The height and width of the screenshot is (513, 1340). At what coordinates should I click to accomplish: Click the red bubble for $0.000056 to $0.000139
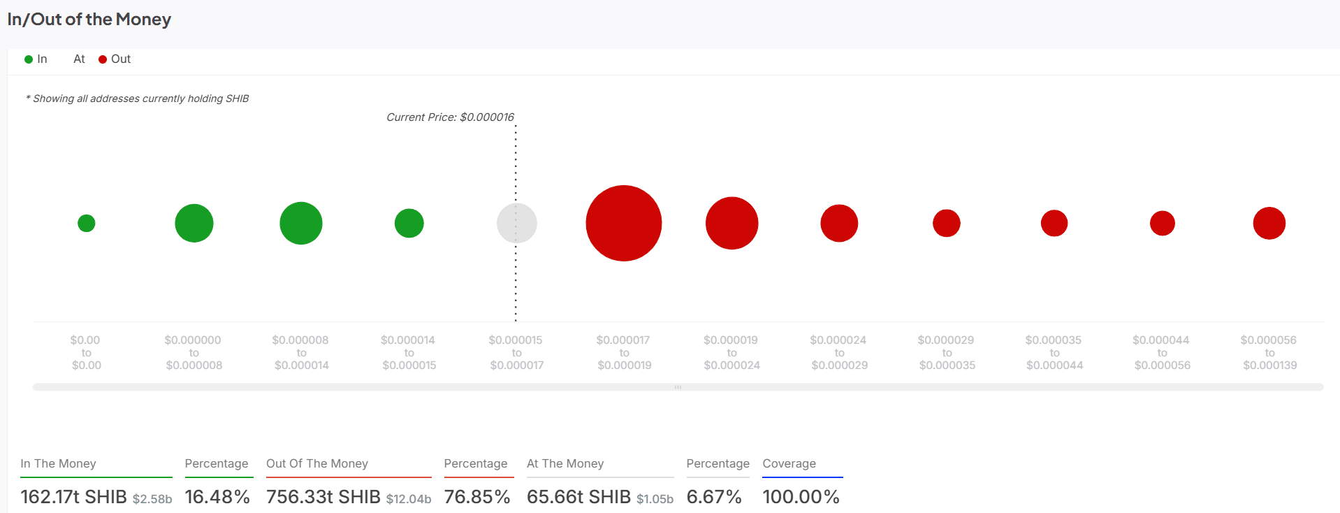click(1269, 223)
